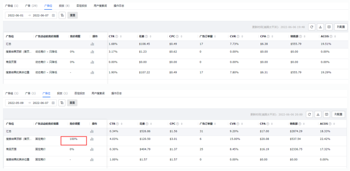
Task: Open the chart icon for 搜索结果顶部 row in upper table
Action: pyautogui.click(x=92, y=52)
